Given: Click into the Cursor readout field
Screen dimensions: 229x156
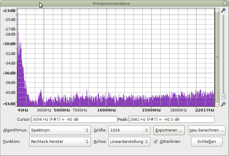Looking at the screenshot, I should 74,120.
